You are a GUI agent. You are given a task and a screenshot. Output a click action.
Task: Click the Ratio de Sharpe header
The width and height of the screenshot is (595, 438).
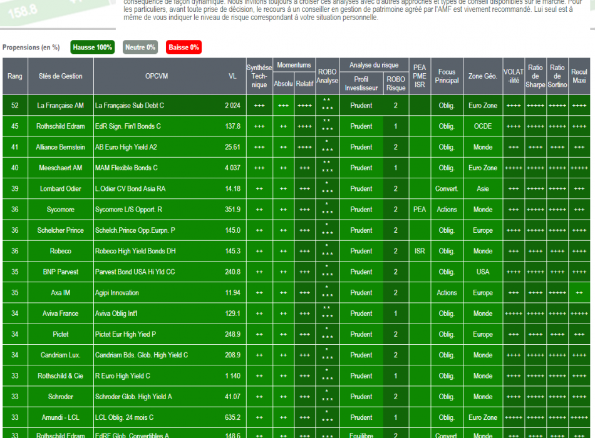click(x=535, y=76)
